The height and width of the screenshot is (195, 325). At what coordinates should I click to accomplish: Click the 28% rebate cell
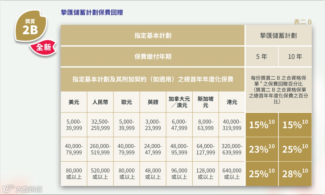point(296,174)
